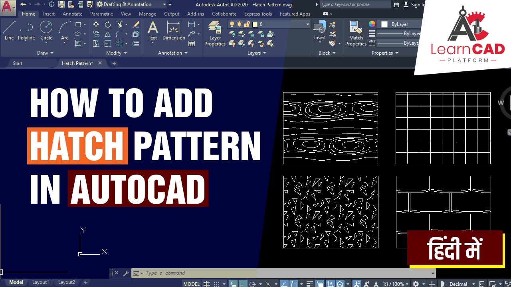The height and width of the screenshot is (287, 511).
Task: Toggle the drawing grid display in status bar
Action: [206, 284]
